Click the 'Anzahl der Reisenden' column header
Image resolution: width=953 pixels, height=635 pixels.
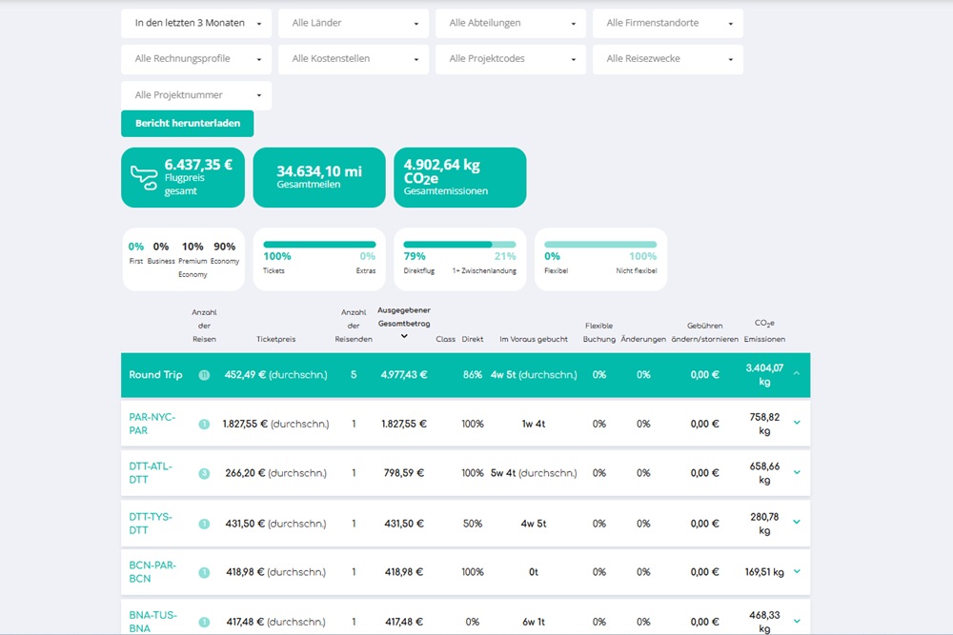[354, 326]
